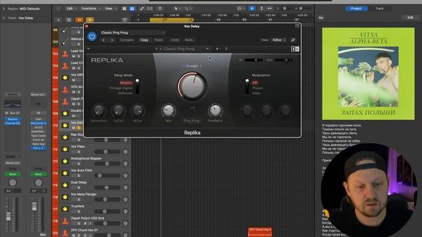
Task: Click the flex DQ icon in toolbar
Action: (x=150, y=9)
